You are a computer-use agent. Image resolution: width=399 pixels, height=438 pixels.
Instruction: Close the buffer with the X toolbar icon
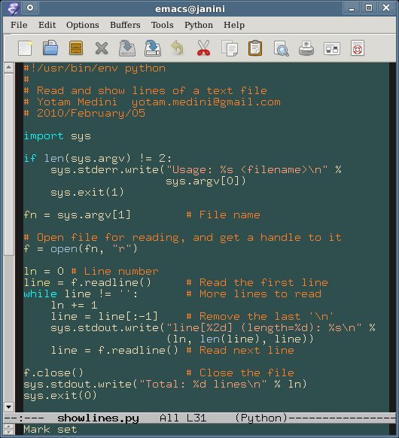102,48
